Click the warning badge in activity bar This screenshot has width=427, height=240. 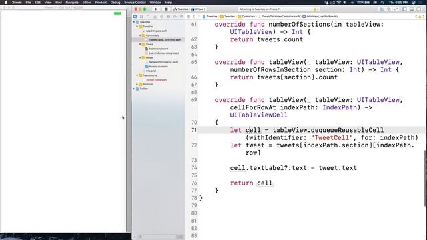[x=316, y=9]
